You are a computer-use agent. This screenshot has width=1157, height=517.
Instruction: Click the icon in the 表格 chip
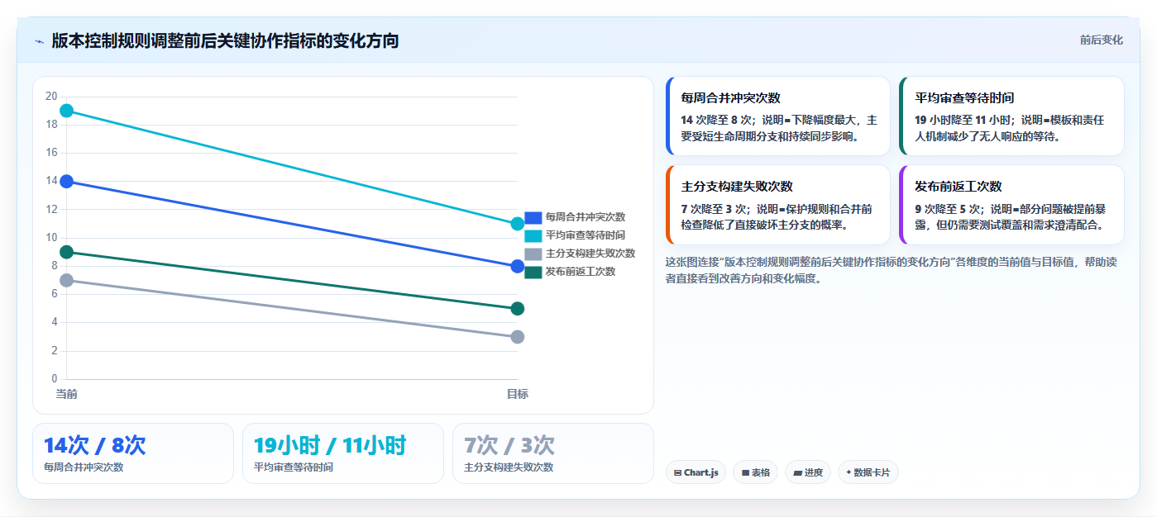(745, 473)
